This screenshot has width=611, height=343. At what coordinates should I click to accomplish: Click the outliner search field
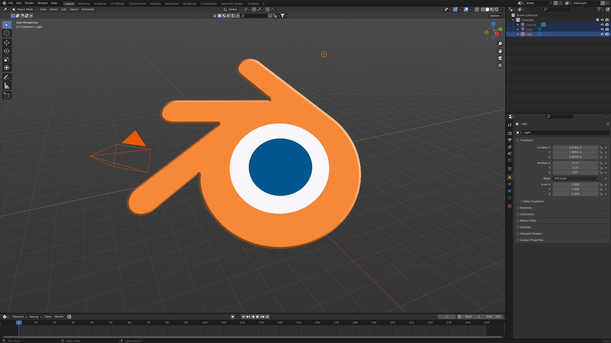pyautogui.click(x=557, y=10)
